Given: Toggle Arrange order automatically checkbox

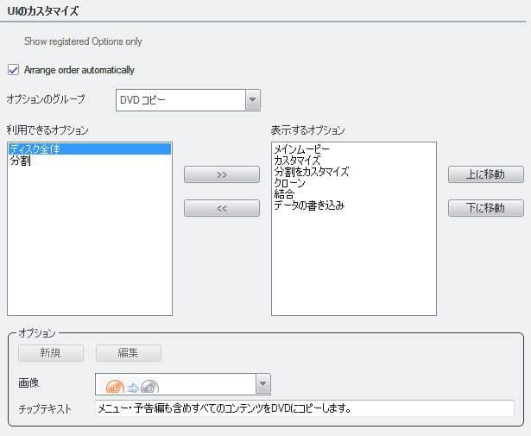Looking at the screenshot, I should pyautogui.click(x=13, y=70).
